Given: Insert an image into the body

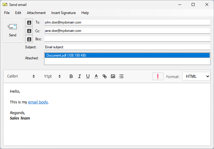Looking at the screenshot, I should click(113, 76).
